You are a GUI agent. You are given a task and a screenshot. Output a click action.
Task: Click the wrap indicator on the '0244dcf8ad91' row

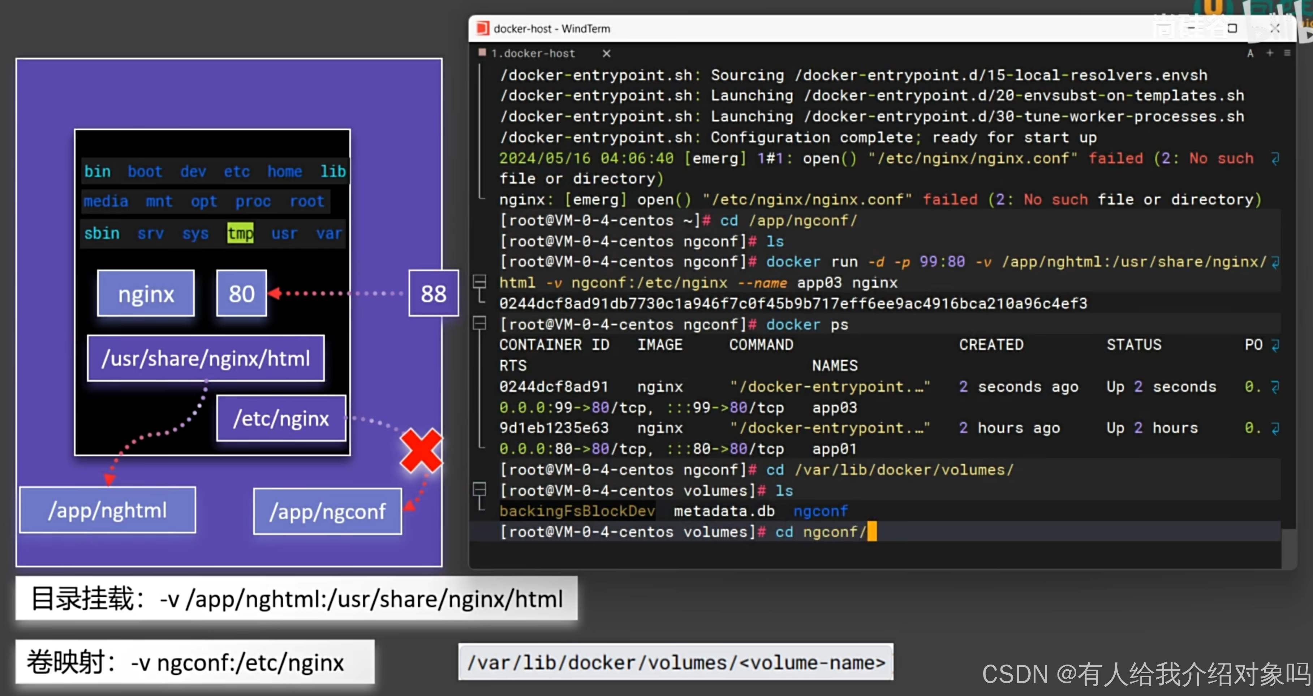1275,387
